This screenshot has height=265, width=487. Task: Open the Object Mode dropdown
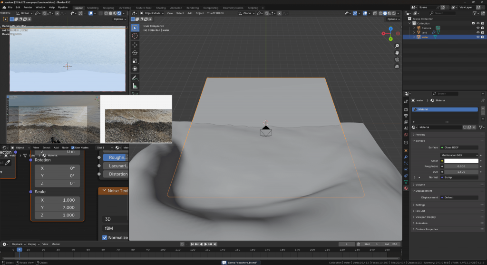coord(152,13)
